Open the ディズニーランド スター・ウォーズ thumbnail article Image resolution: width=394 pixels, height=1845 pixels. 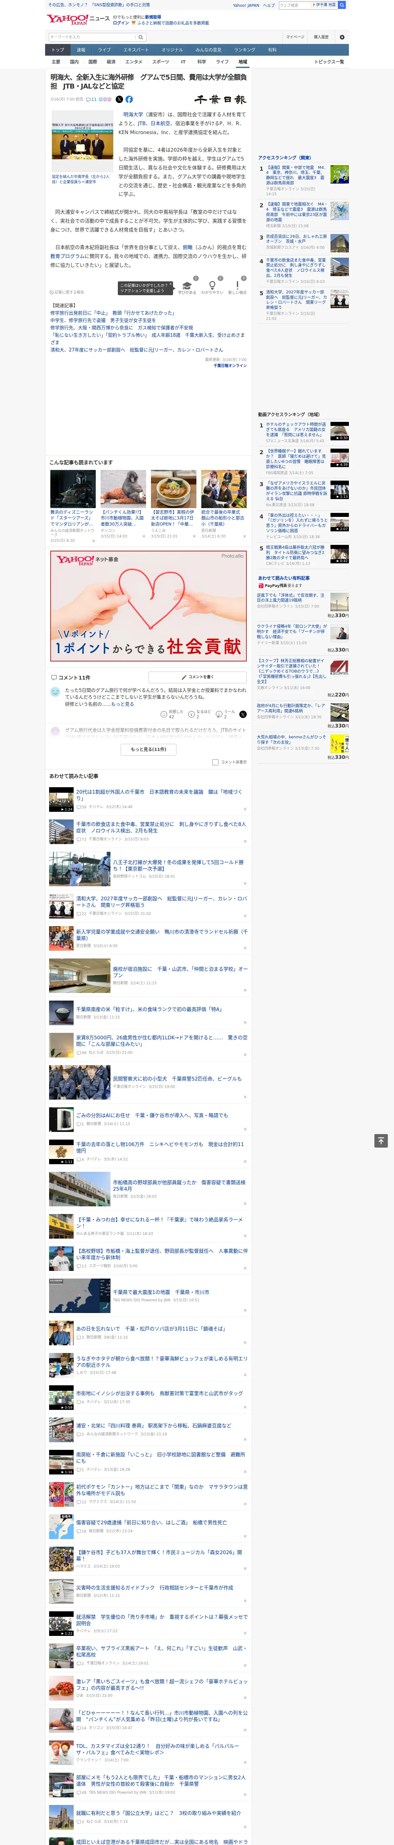[x=73, y=489]
